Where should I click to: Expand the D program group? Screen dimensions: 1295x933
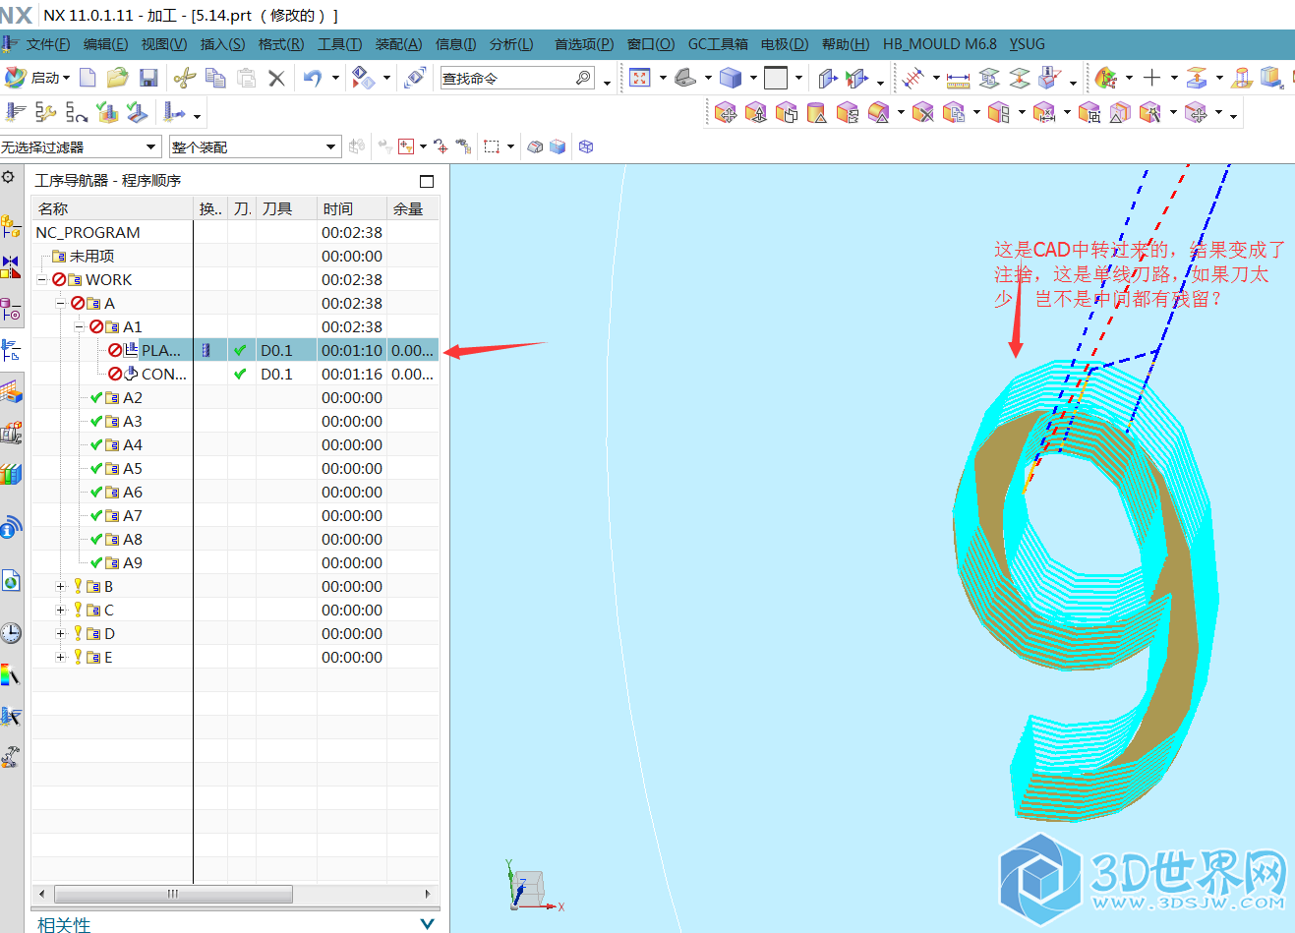point(61,633)
